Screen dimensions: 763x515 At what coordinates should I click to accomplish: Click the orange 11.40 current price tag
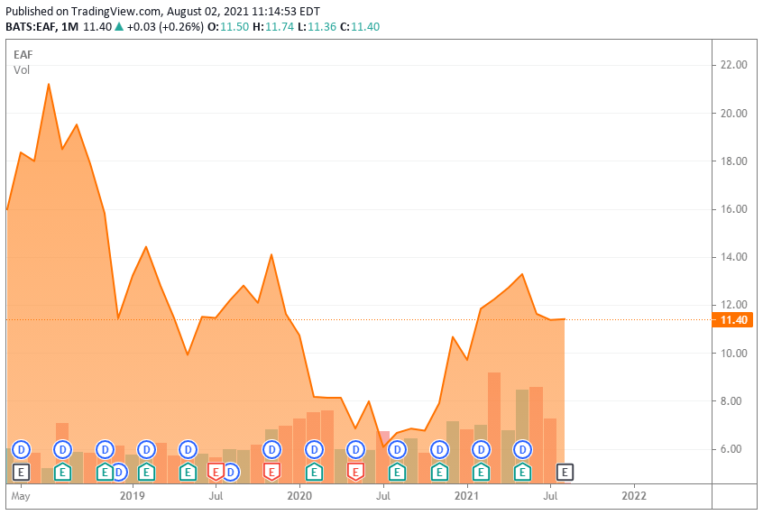click(x=732, y=320)
